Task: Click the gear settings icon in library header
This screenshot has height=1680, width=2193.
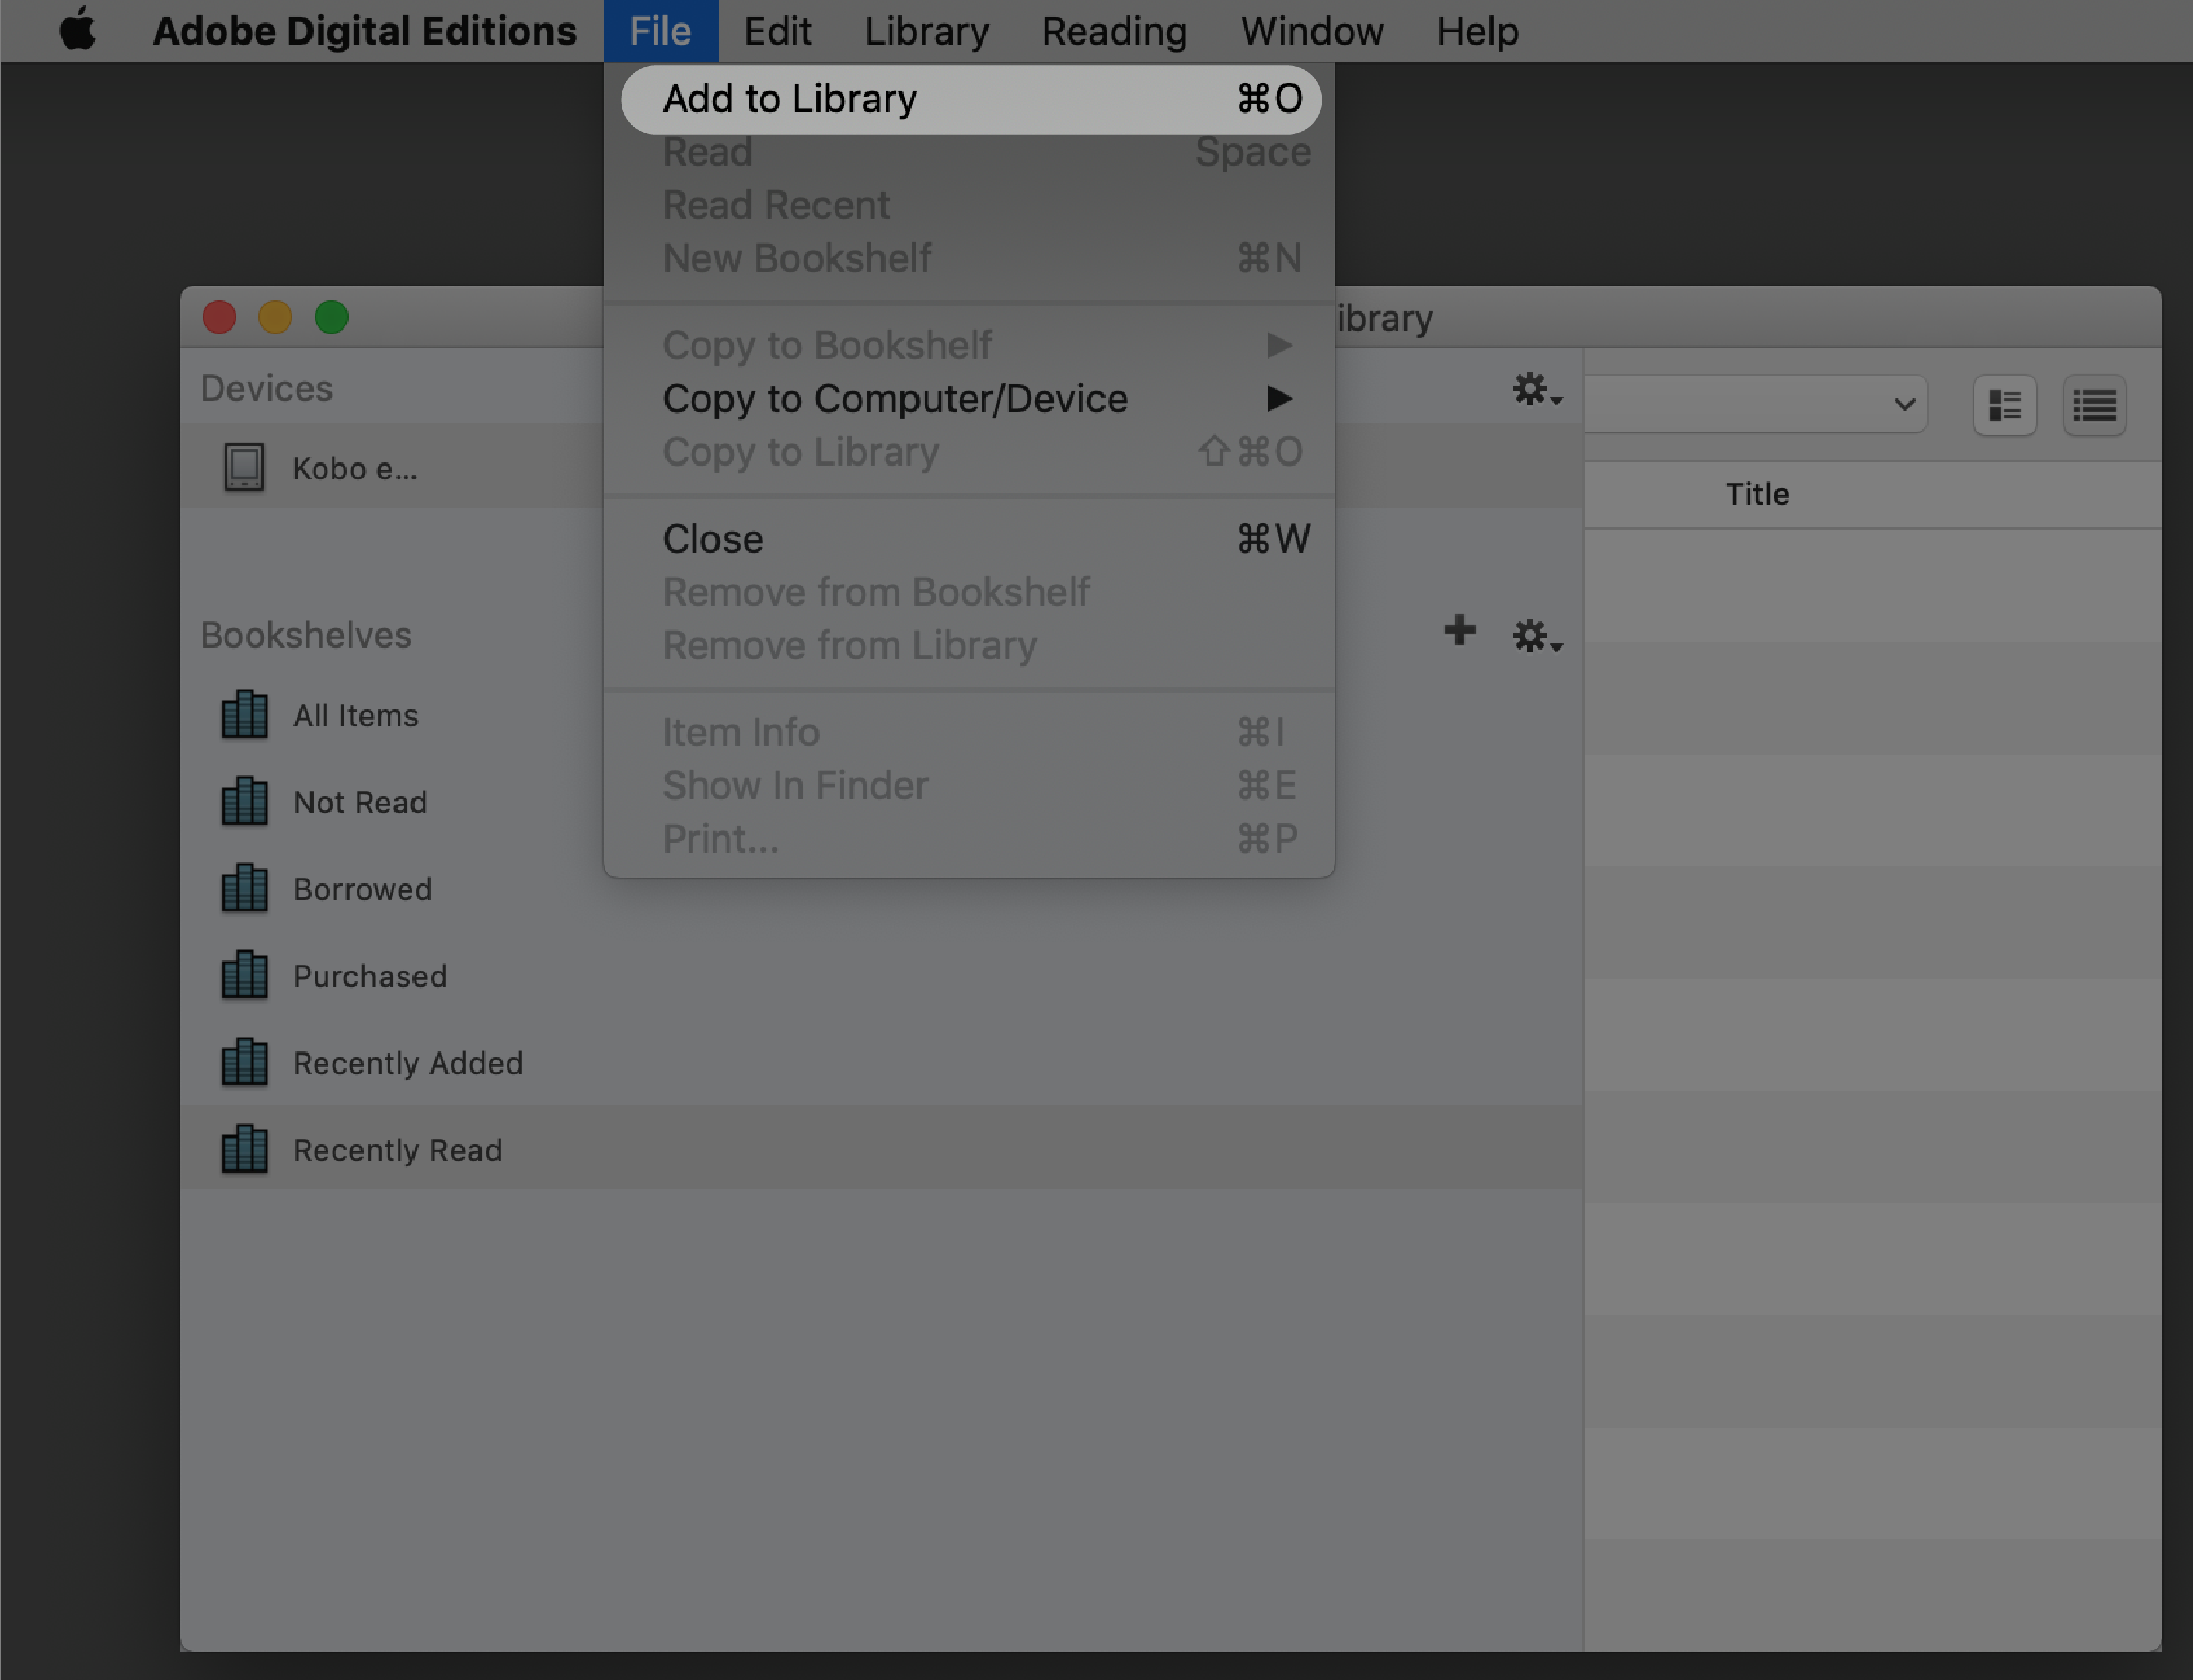Action: coord(1533,390)
